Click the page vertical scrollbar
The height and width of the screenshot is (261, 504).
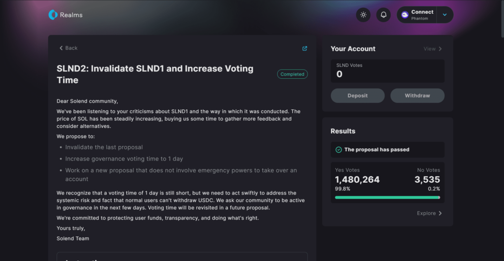pos(501,15)
